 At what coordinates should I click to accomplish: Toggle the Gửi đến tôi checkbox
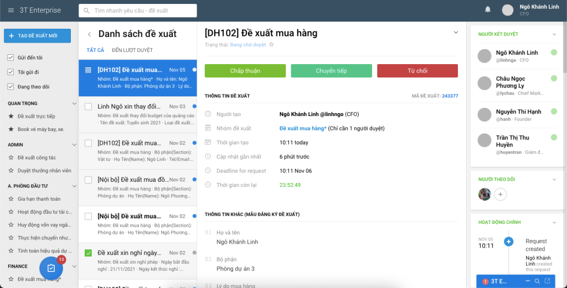[11, 57]
